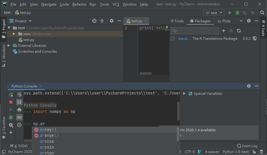Viewport: 267px width, 155px height.
Task: Expand Special Variables node
Action: [184, 94]
